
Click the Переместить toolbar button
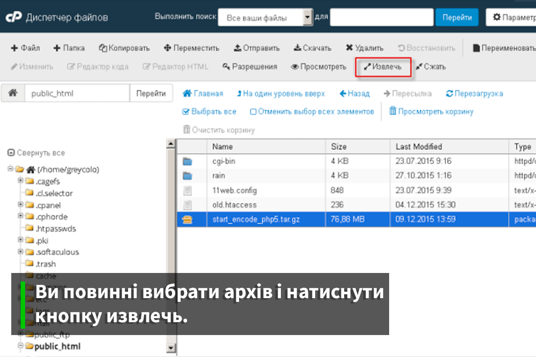(x=191, y=48)
